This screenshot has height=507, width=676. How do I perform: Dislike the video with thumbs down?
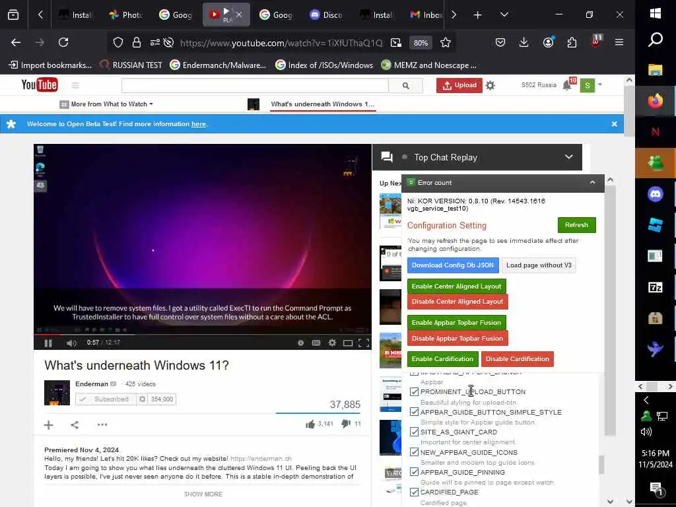[x=345, y=424]
